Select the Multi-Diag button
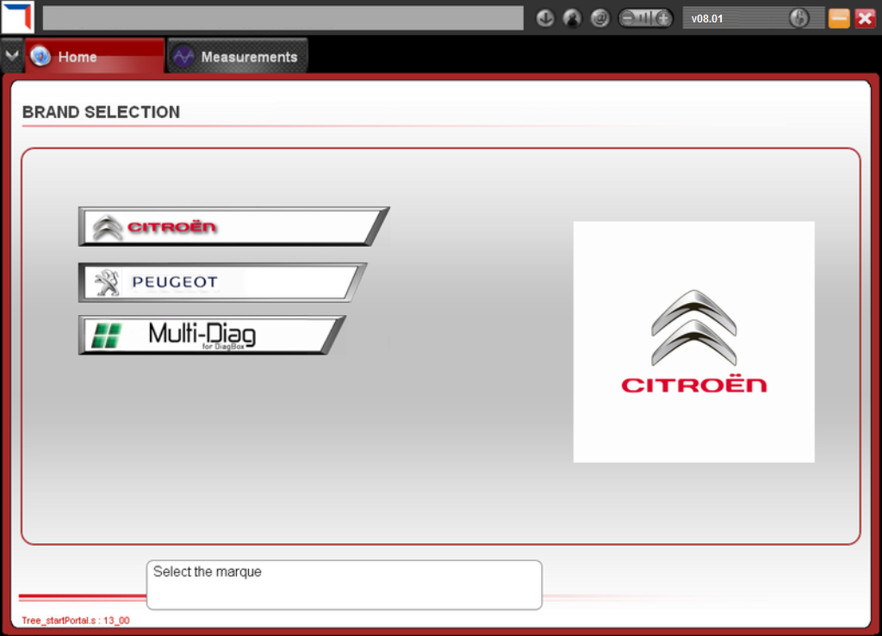This screenshot has width=882, height=636. [x=212, y=335]
